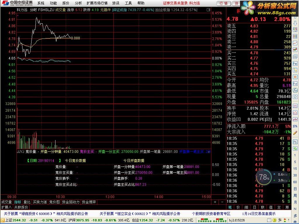Select monthly (月) period in sidebar
Image resolution: width=299 pixels, height=224 pixels.
[x=295, y=202]
